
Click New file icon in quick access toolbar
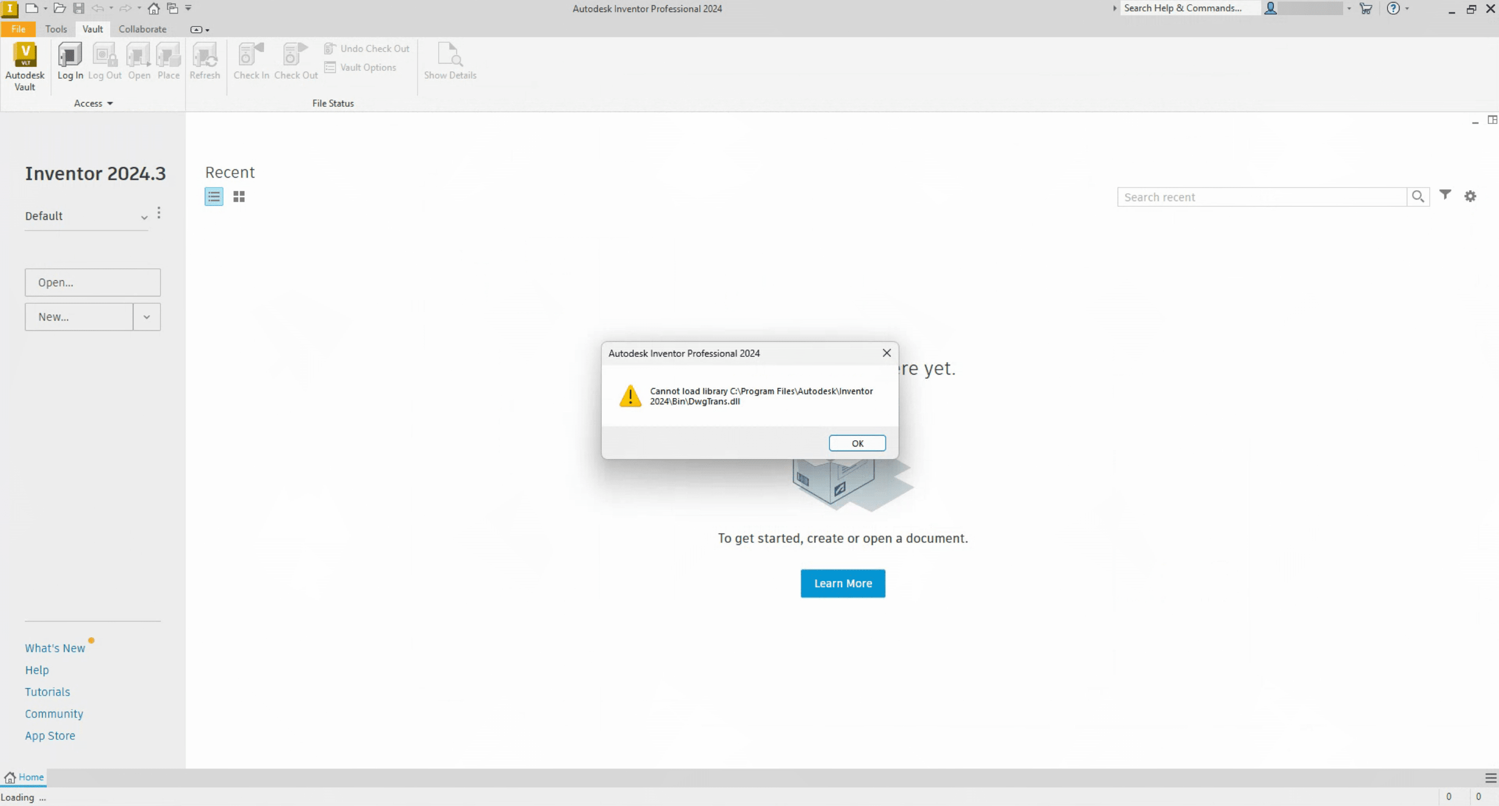coord(31,8)
